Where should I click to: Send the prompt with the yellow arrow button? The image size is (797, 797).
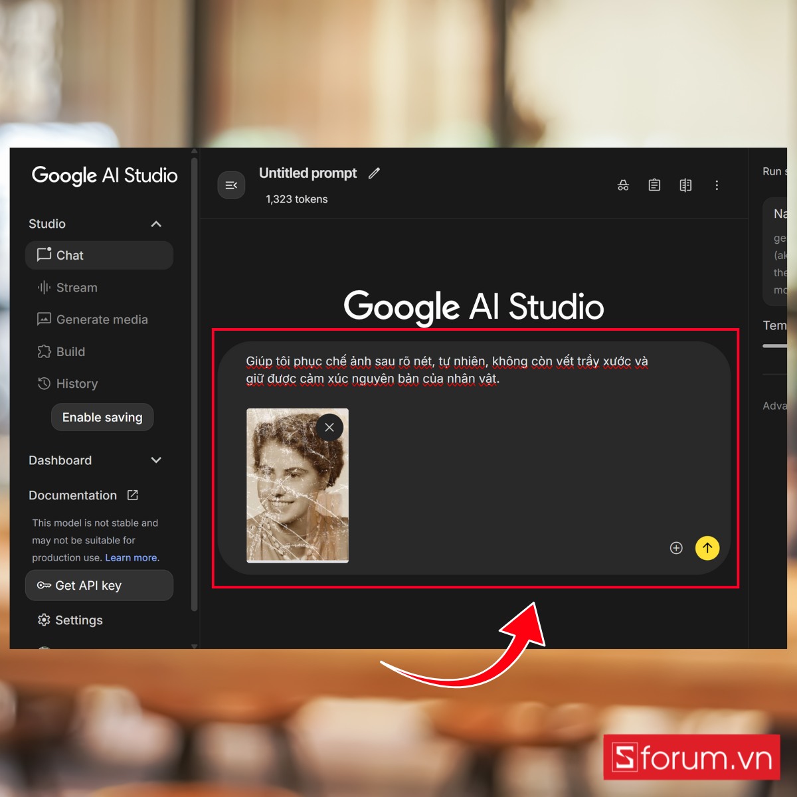(x=707, y=548)
